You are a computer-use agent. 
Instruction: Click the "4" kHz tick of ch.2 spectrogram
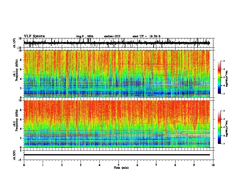[x=21, y=129]
